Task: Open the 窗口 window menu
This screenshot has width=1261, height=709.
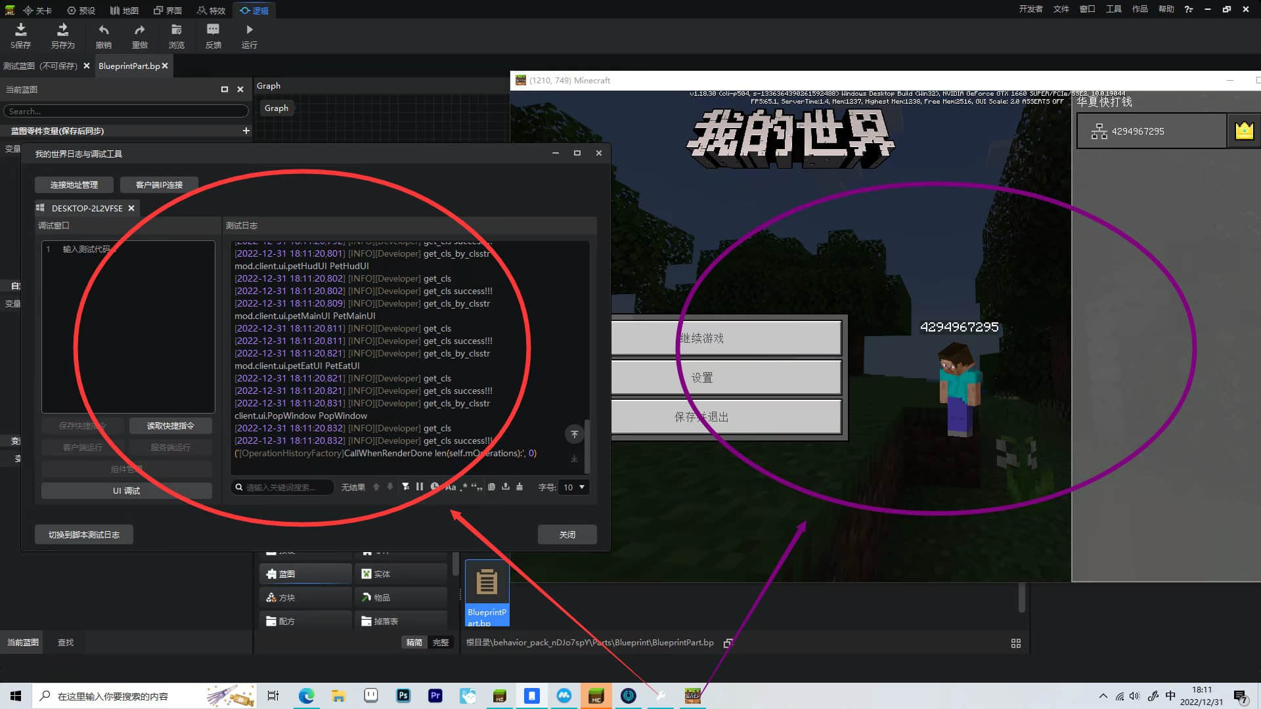Action: [x=1087, y=9]
